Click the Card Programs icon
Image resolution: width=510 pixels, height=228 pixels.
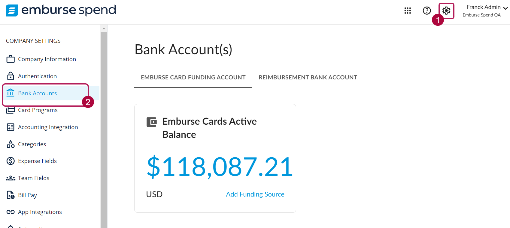pos(11,110)
